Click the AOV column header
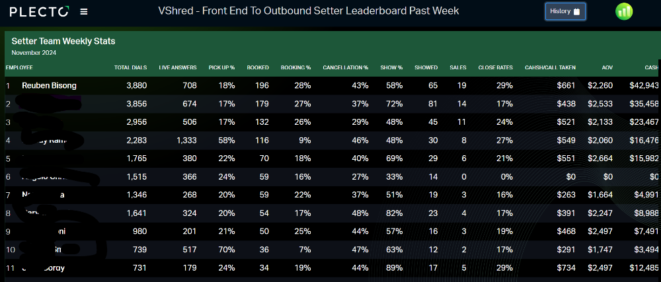The width and height of the screenshot is (661, 282). [607, 67]
